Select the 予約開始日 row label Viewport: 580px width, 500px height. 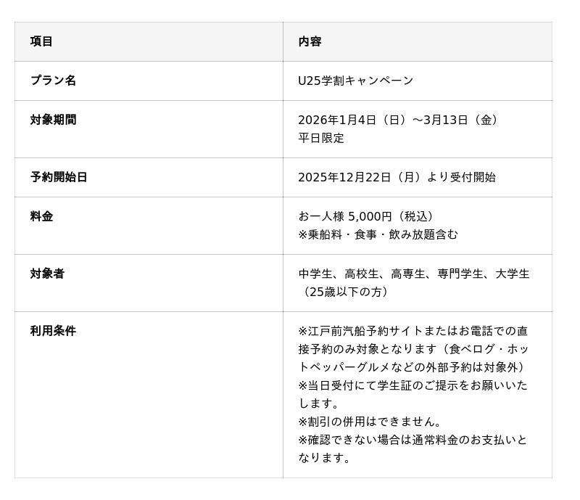click(59, 177)
